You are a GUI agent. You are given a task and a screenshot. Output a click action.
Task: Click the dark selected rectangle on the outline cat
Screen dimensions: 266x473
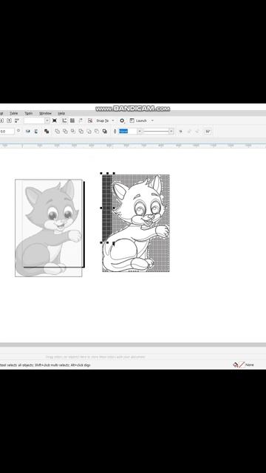click(x=107, y=208)
